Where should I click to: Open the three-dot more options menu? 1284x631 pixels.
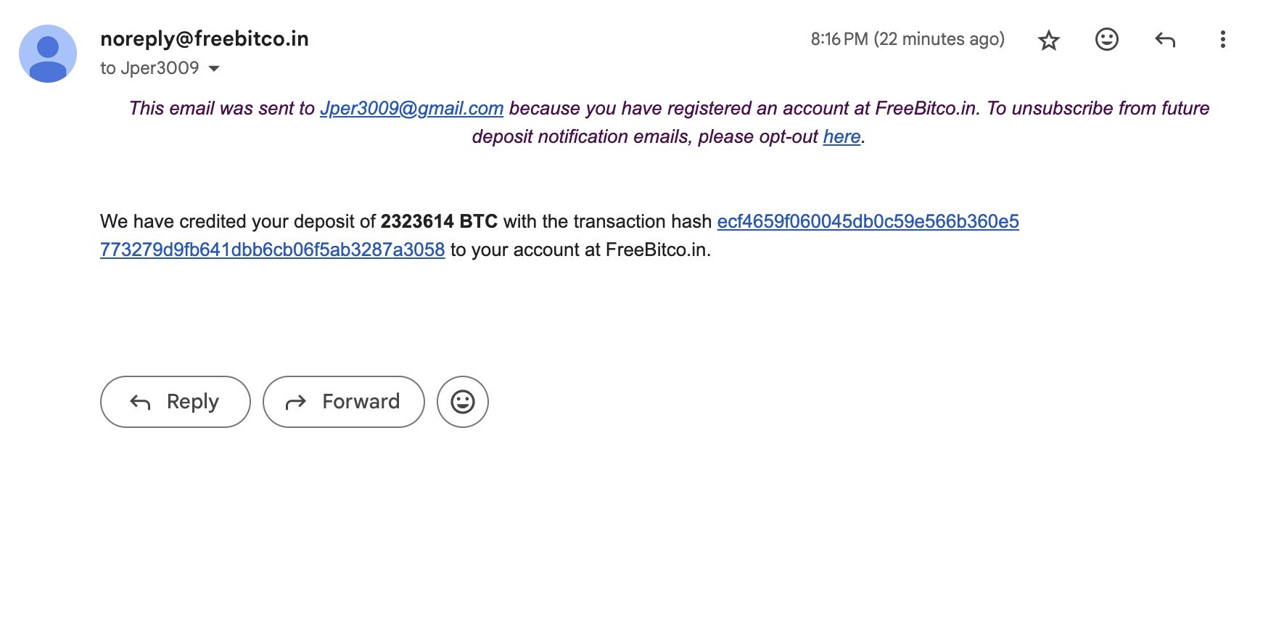[x=1222, y=39]
